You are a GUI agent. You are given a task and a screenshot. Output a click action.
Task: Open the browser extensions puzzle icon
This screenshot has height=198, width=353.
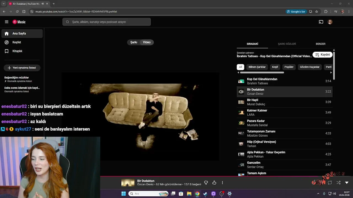[326, 12]
